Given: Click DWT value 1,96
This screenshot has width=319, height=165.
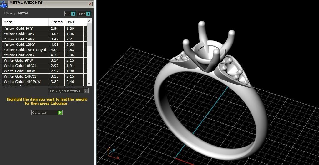Looking at the screenshot, I should point(70,34).
